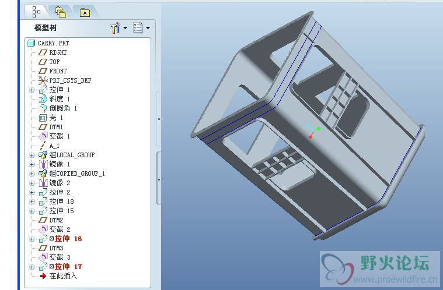
Task: Select the red failed 拉伸 17 label
Action: (x=68, y=267)
